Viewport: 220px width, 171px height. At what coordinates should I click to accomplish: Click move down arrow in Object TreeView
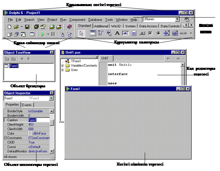[28, 59]
